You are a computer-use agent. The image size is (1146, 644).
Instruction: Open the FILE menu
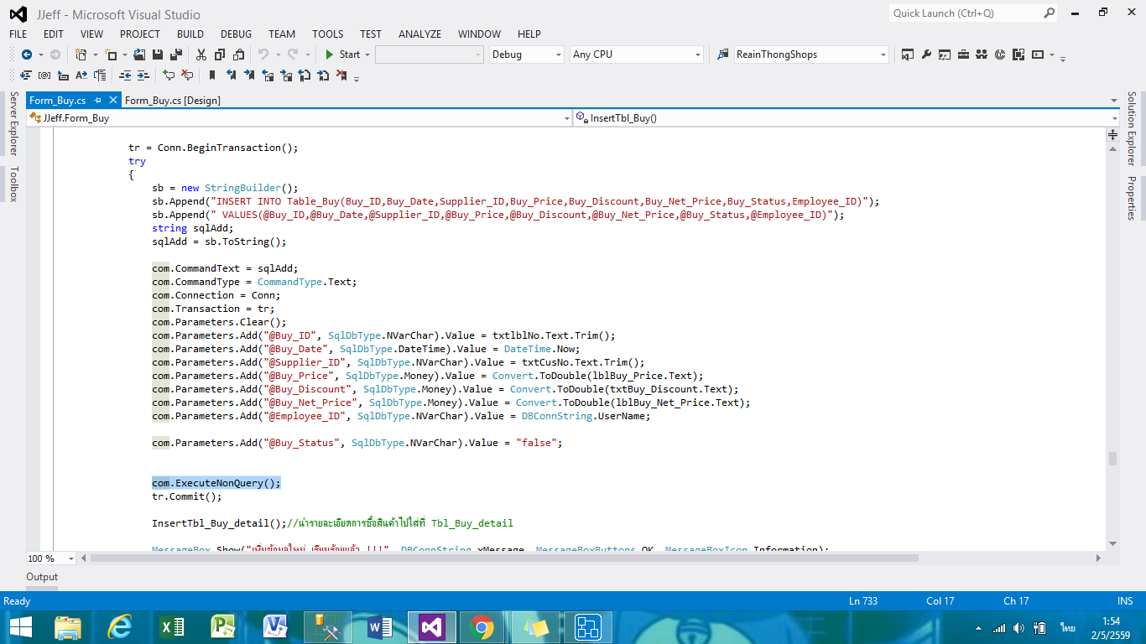[x=18, y=34]
